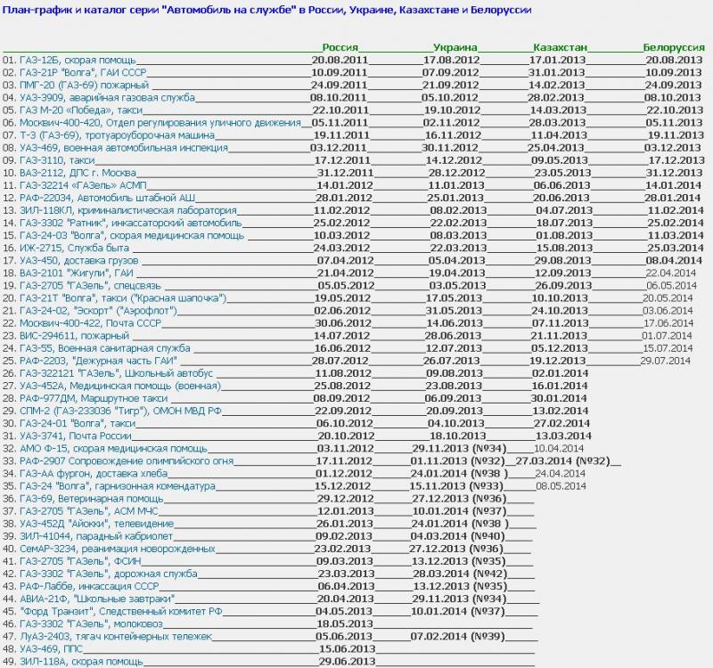
Task: Open ГАЗ-3110, такси link
Action: coord(57,160)
